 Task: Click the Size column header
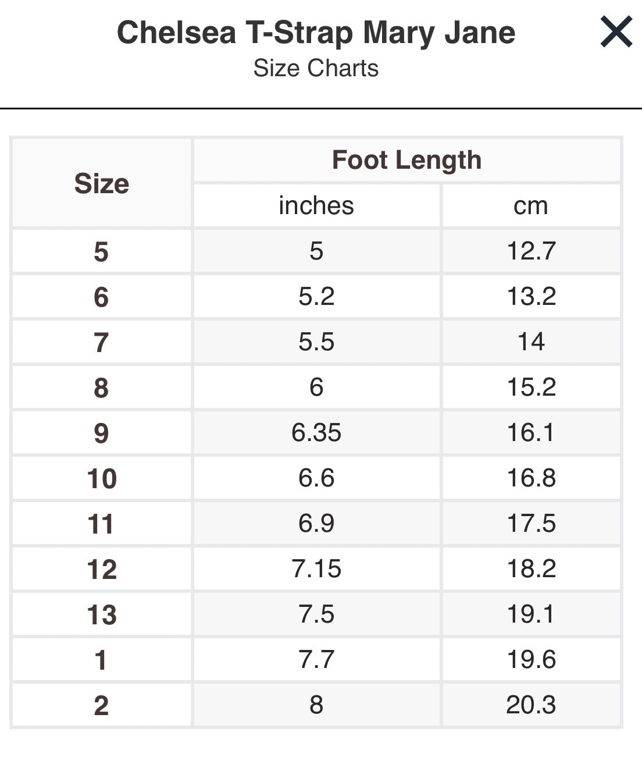102,183
